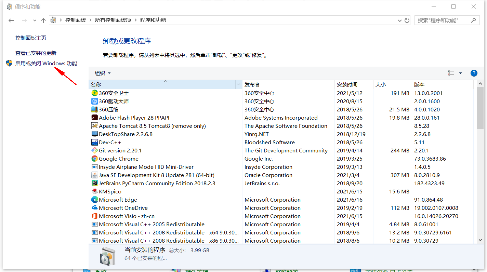Click the 360安全卫士 program icon
Image resolution: width=487 pixels, height=272 pixels.
click(x=95, y=93)
